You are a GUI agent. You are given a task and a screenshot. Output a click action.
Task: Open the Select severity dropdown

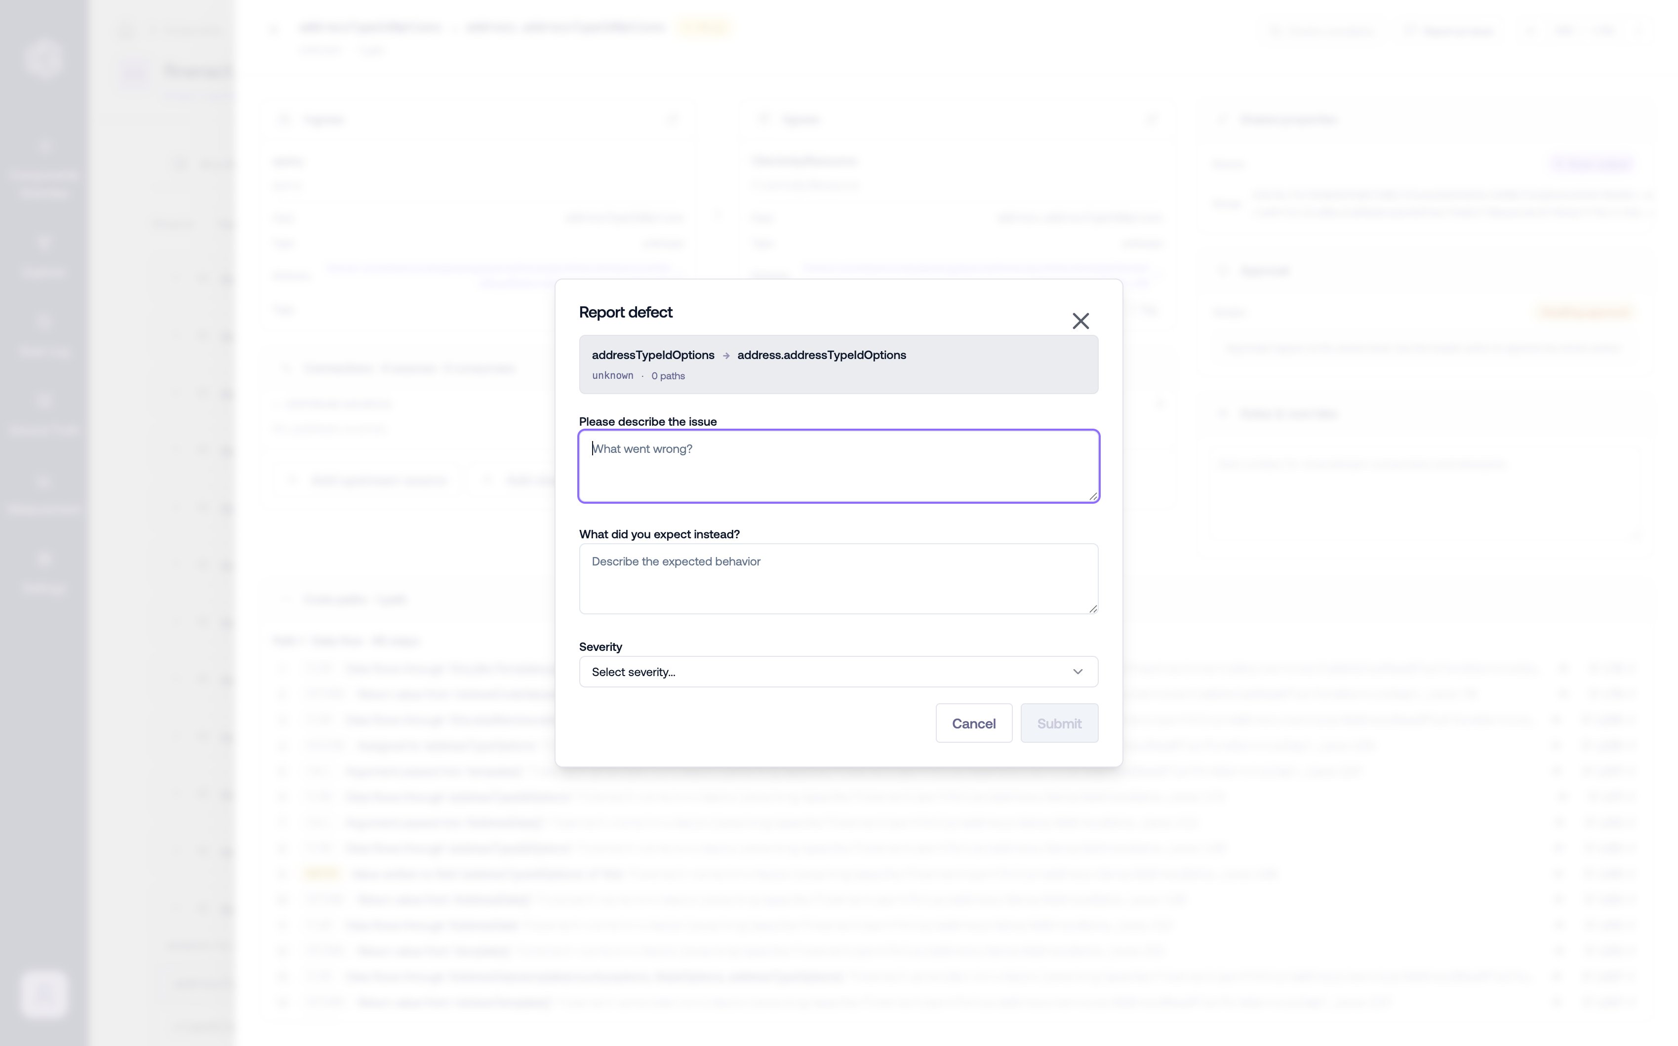(839, 672)
